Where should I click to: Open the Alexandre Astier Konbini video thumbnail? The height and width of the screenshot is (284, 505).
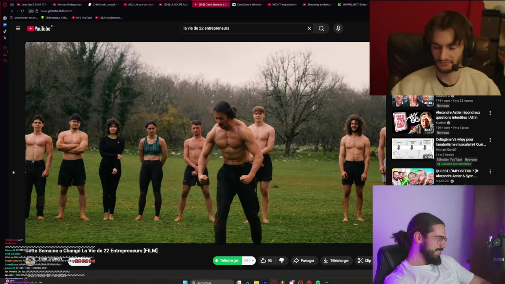pyautogui.click(x=413, y=122)
